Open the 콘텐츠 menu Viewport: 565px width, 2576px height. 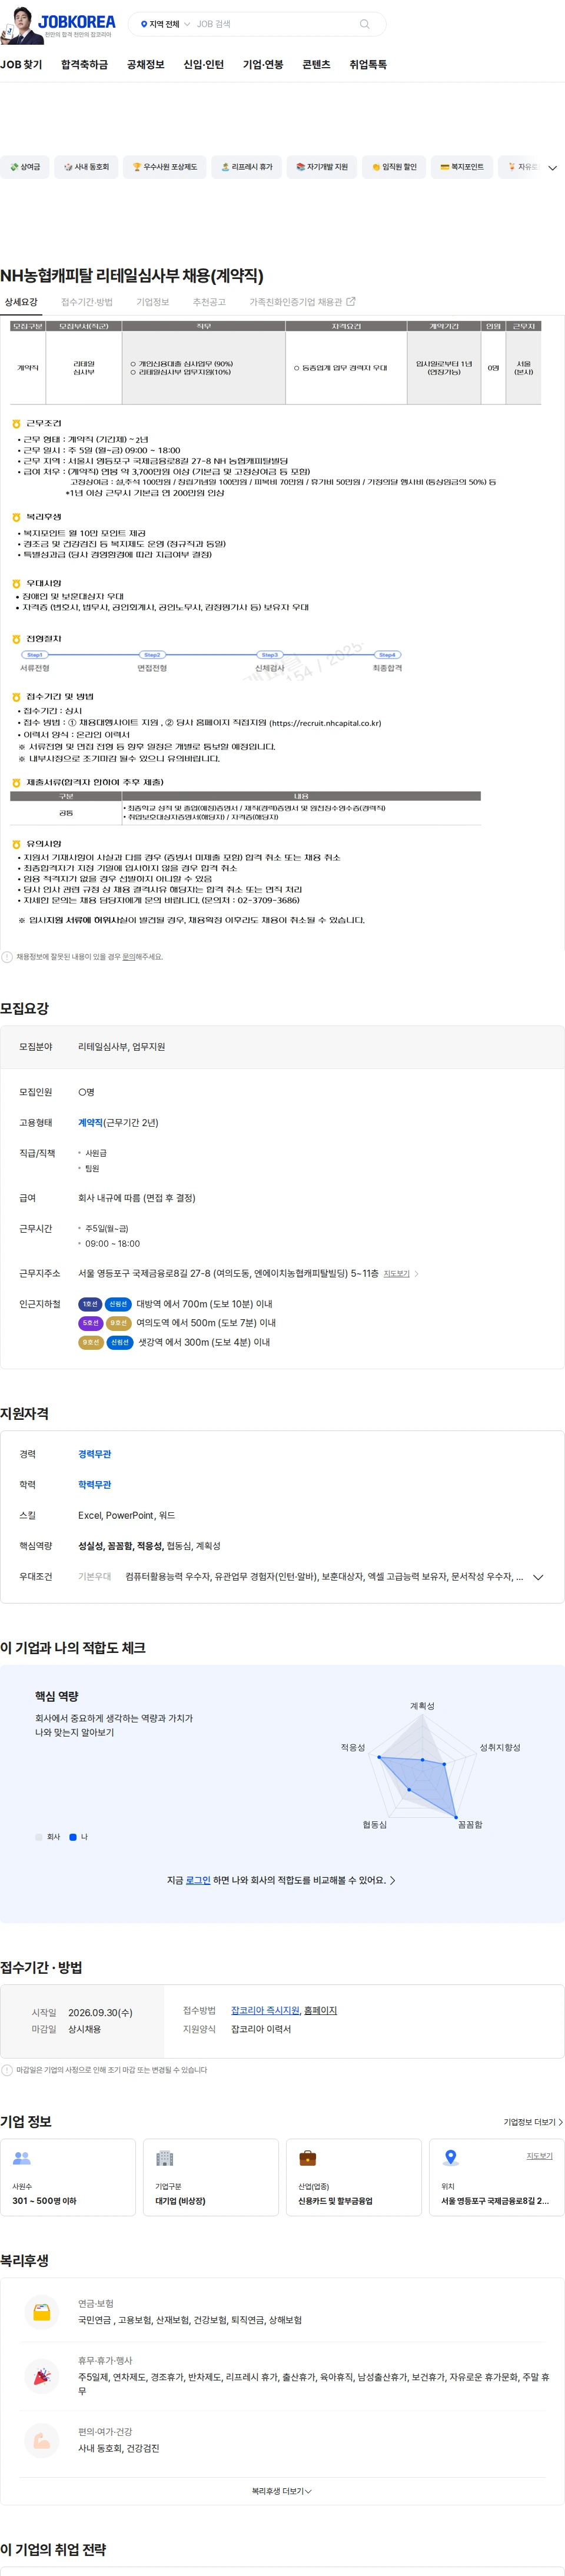[316, 64]
